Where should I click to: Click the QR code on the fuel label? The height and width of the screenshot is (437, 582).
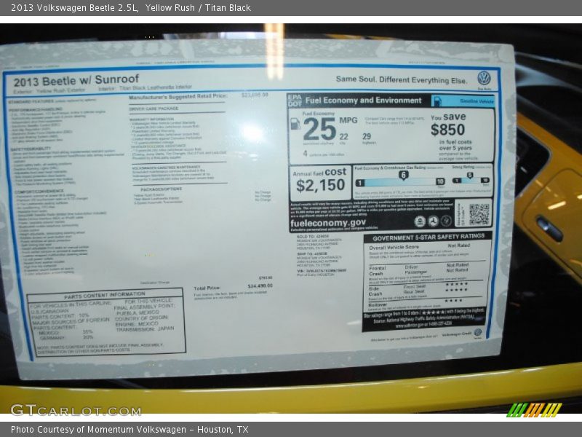479,214
